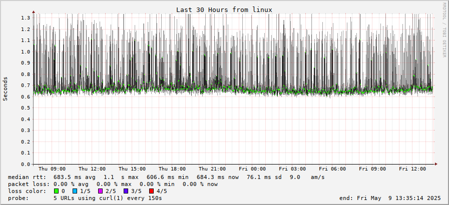Click the end timestamp "Fri May 9 13:35:14 2025"
Image resolution: width=449 pixels, height=205 pixels.
point(399,198)
